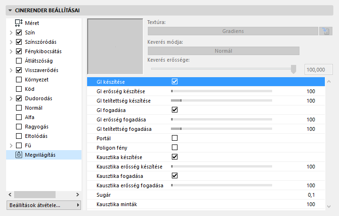Uncheck the Színszóródás channel checkbox
The image size is (339, 216).
19,42
